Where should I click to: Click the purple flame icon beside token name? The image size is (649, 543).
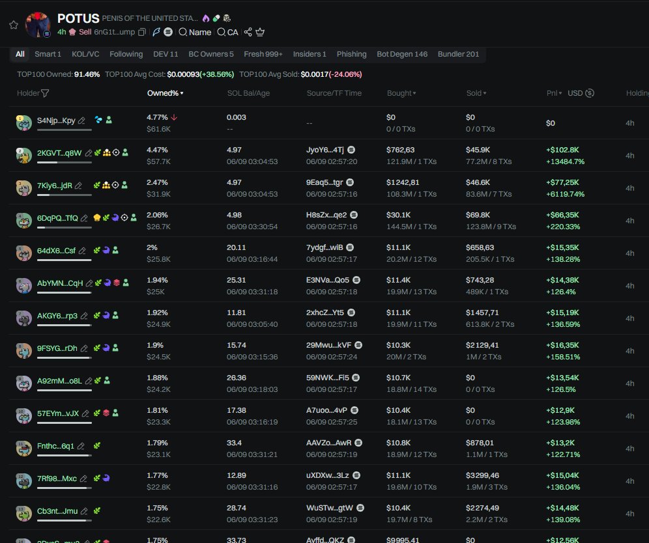[x=206, y=18]
